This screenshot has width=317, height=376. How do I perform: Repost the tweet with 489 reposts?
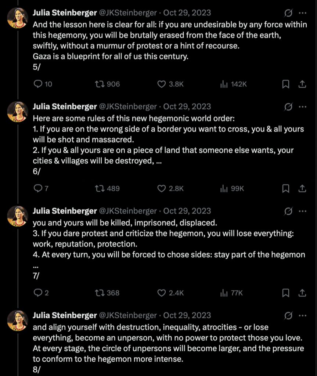click(99, 188)
